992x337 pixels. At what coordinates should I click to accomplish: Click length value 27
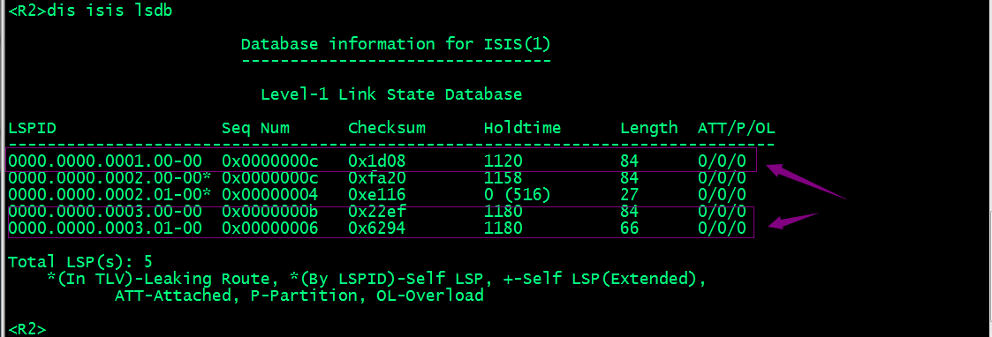point(630,195)
